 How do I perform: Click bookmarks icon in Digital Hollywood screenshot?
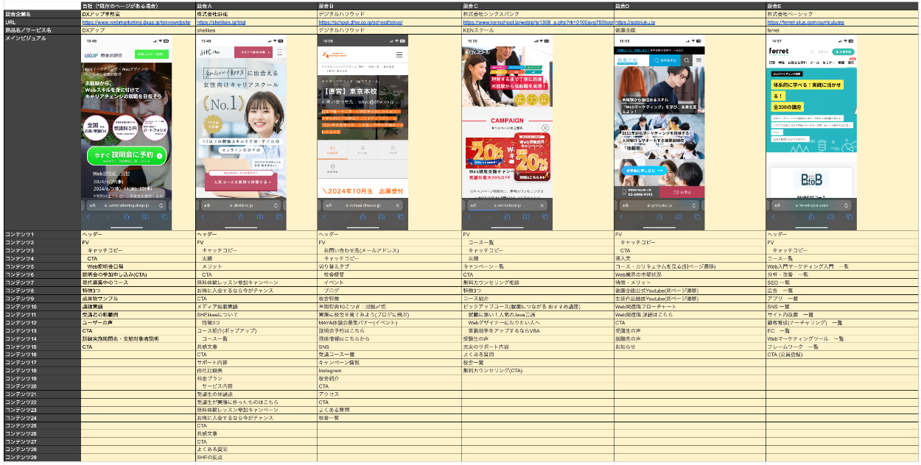(x=382, y=217)
